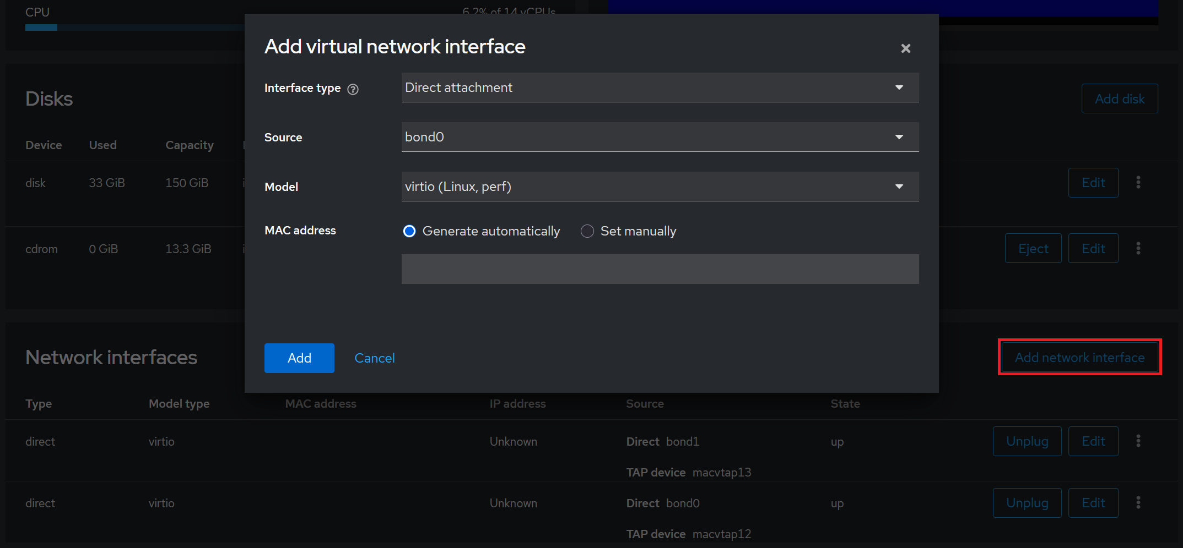Open kebab menu for cdrom row
The height and width of the screenshot is (548, 1183).
coord(1138,248)
